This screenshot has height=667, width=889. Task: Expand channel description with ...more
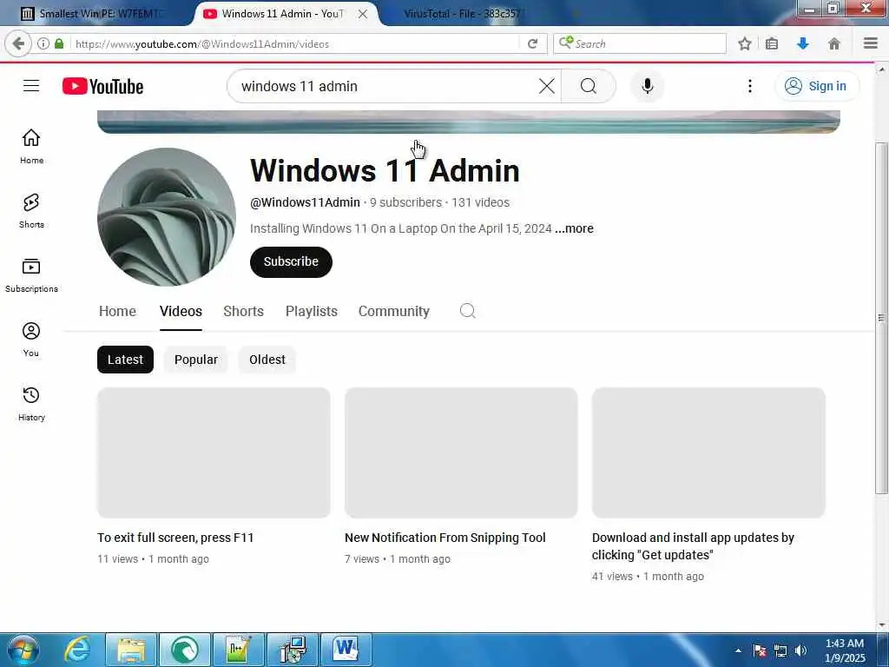click(x=575, y=228)
